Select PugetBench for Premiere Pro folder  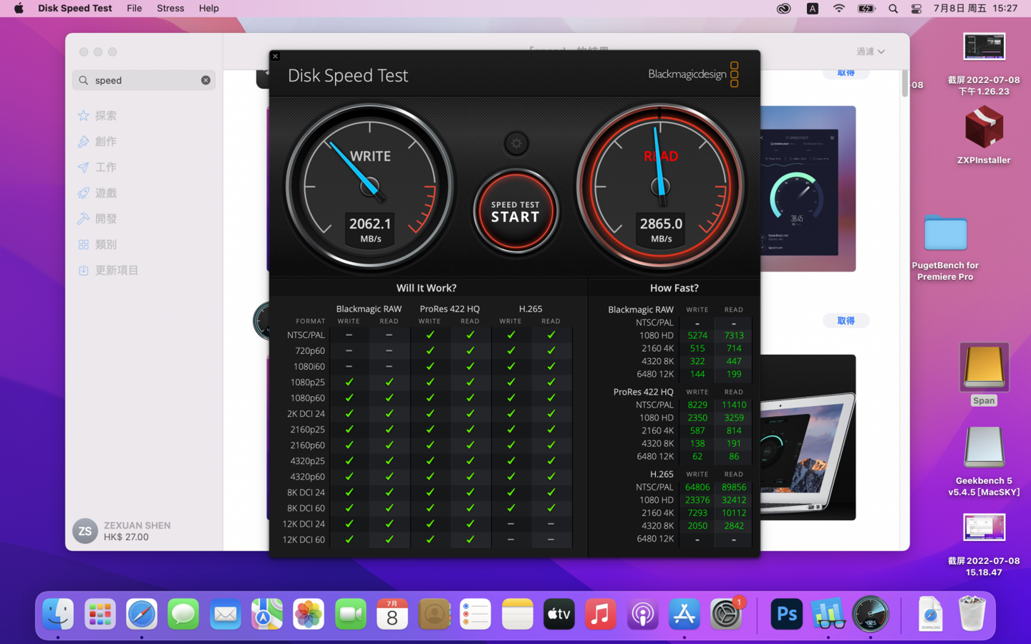(945, 247)
